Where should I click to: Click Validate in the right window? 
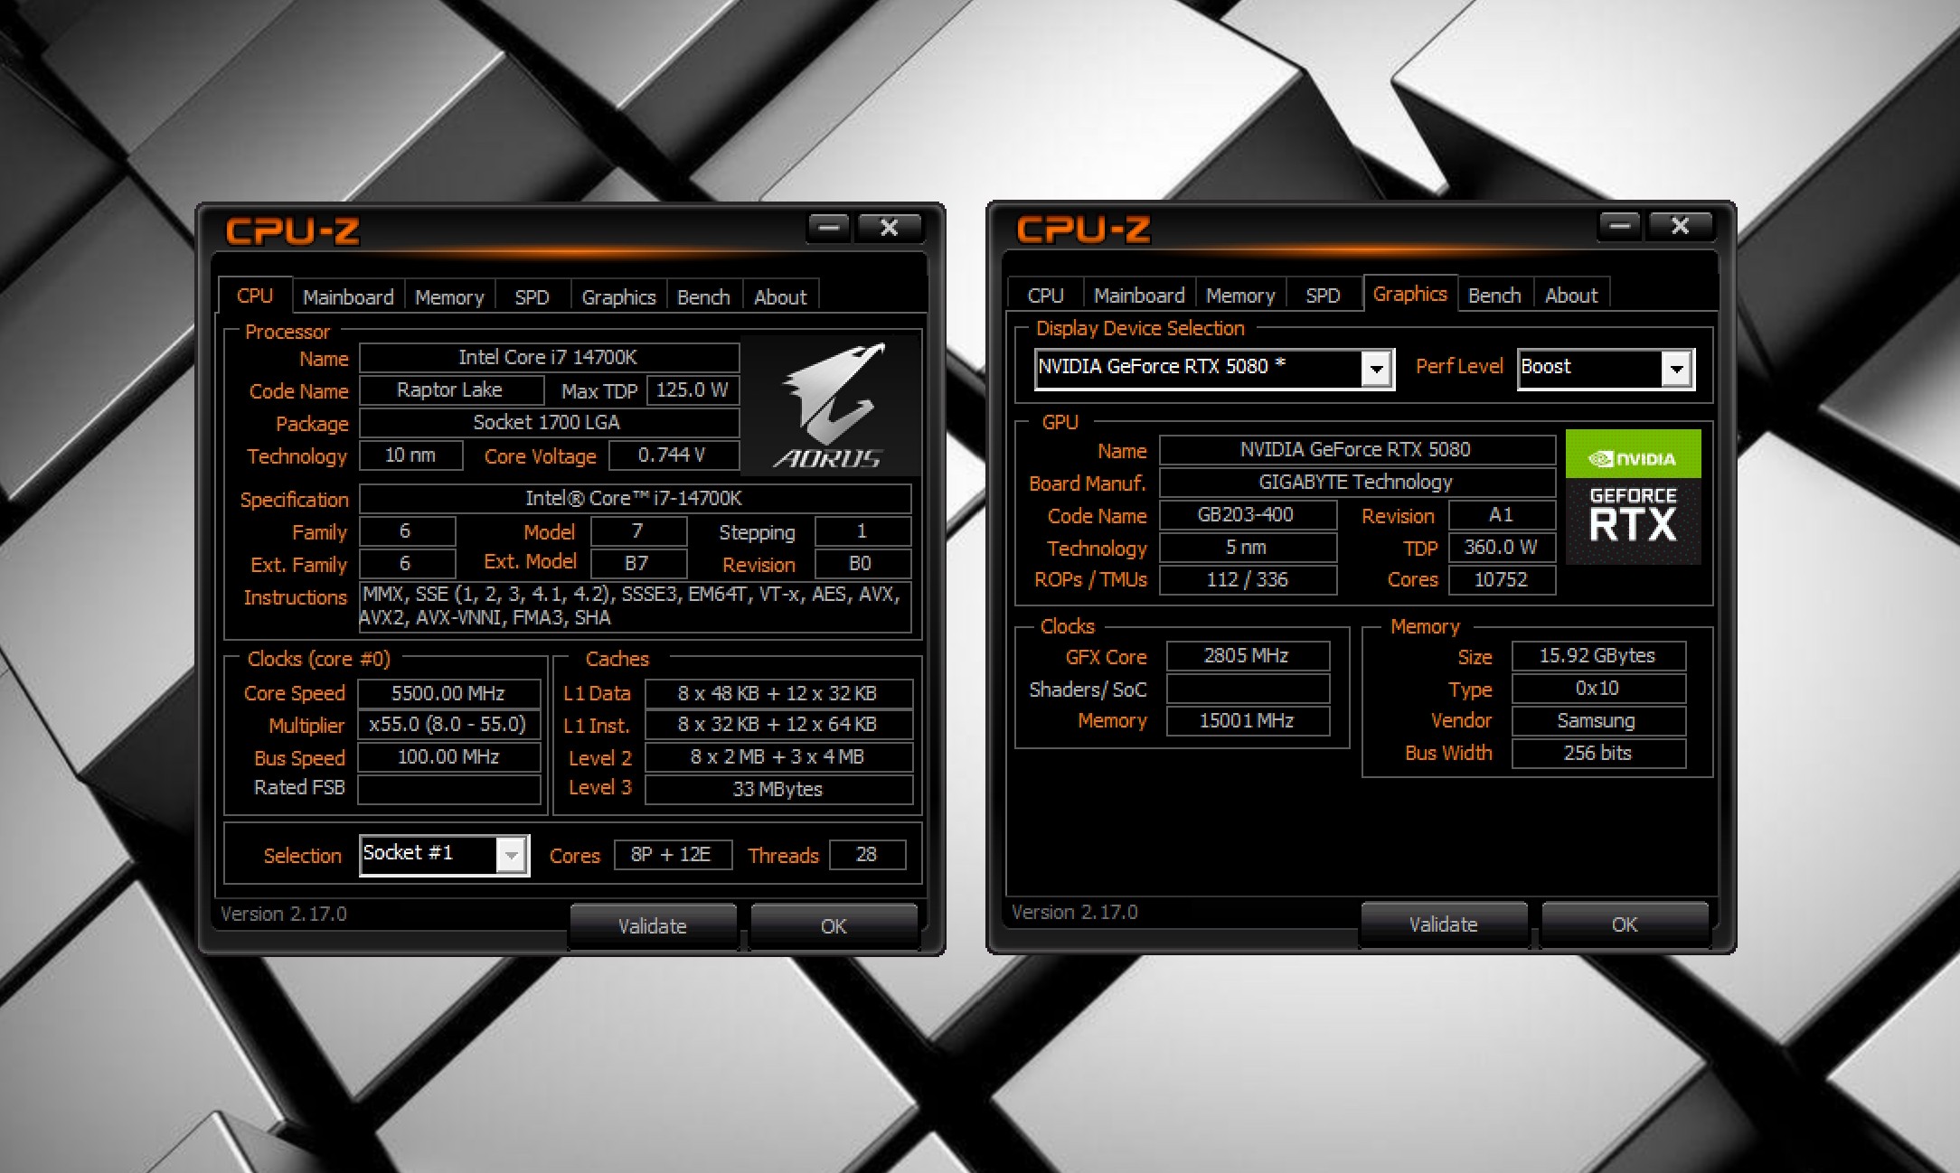1444,924
